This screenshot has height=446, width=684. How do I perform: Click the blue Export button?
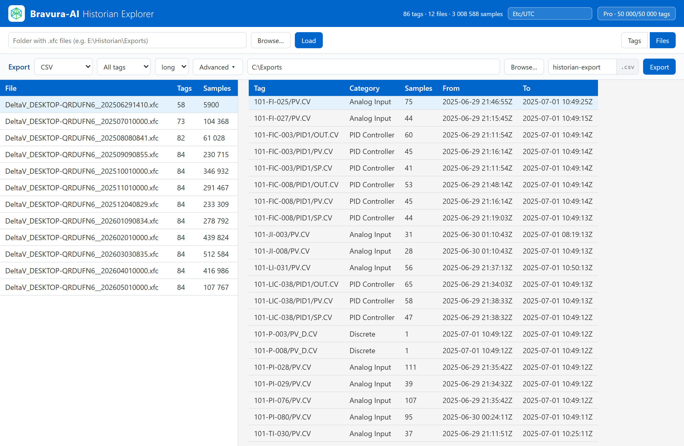pyautogui.click(x=659, y=67)
